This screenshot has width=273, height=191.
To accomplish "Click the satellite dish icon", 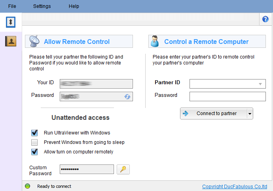I will pos(34,41).
